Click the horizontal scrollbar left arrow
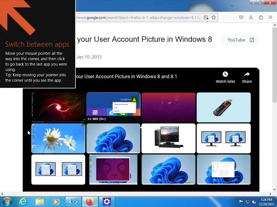This screenshot has height=207, width=277. pyautogui.click(x=2, y=194)
